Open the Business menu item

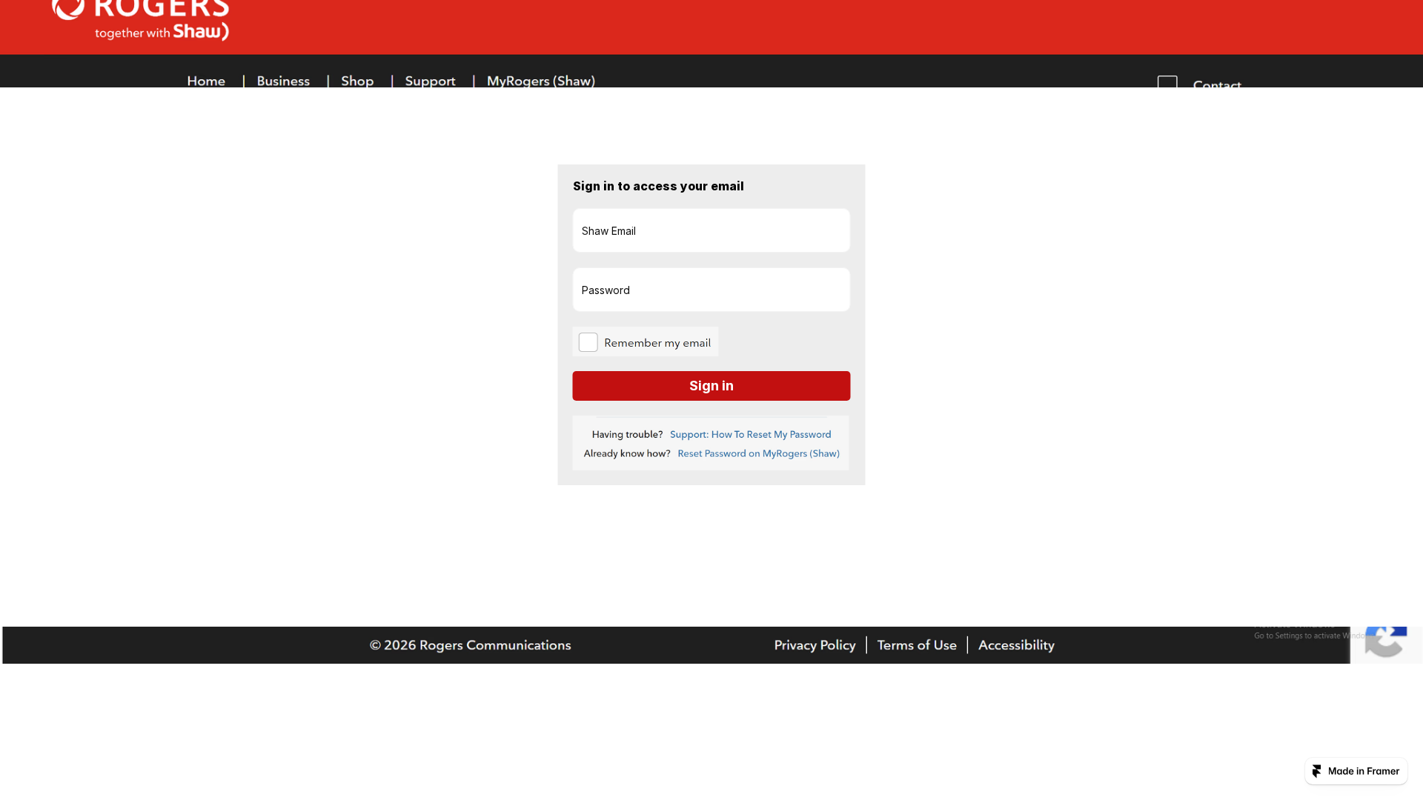[283, 81]
